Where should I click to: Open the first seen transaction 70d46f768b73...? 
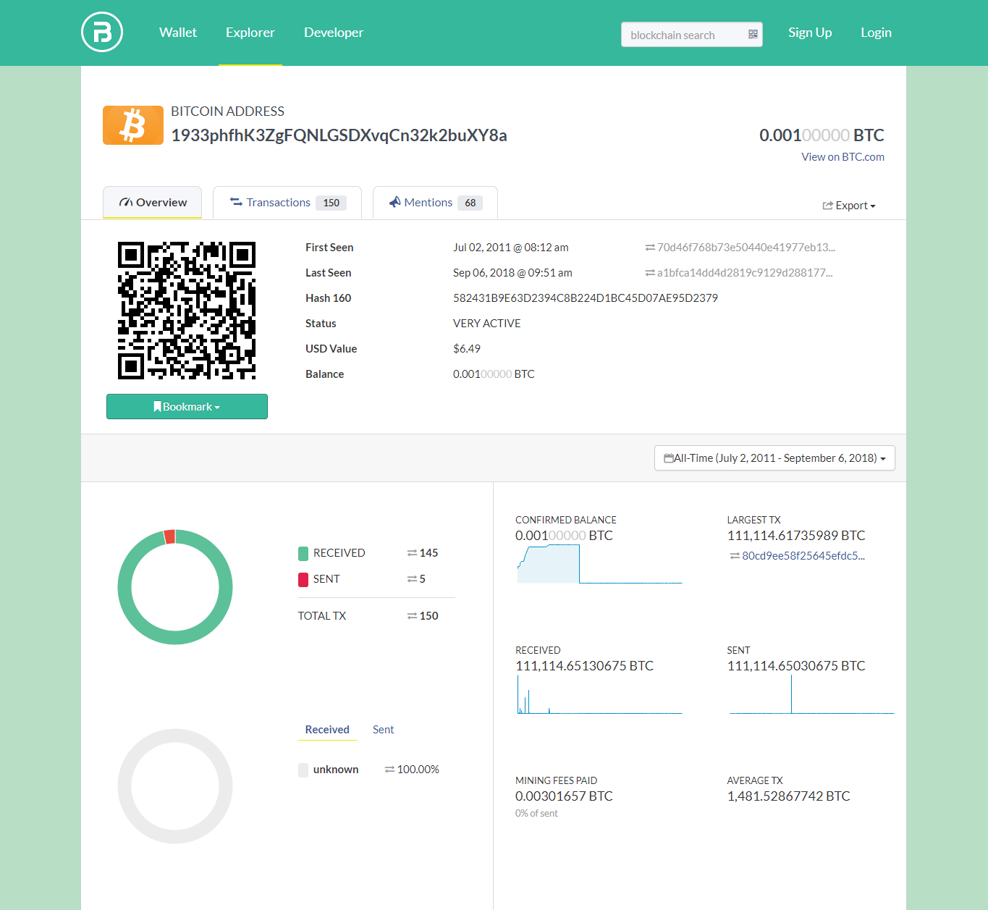[746, 248]
